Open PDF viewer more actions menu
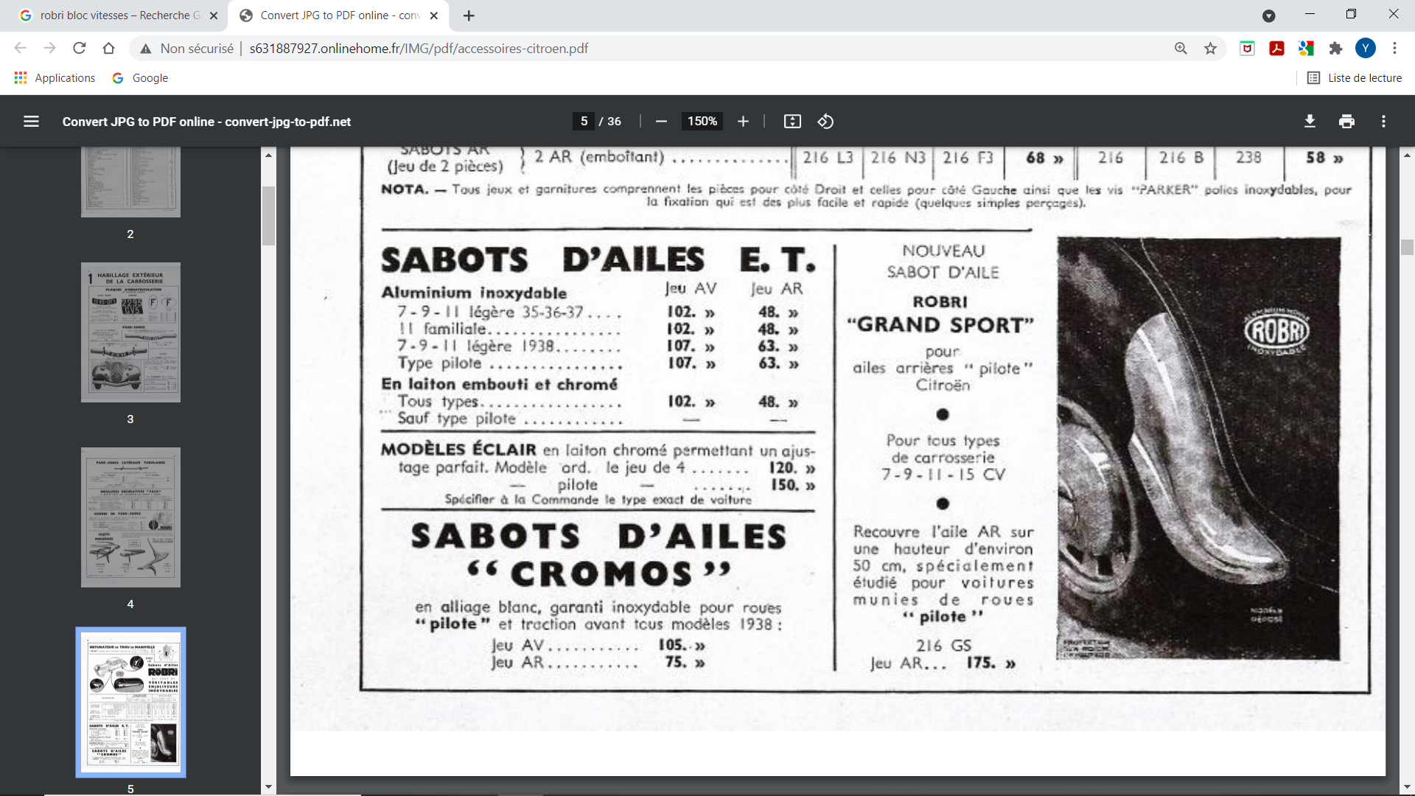Viewport: 1415px width, 796px height. tap(1383, 122)
